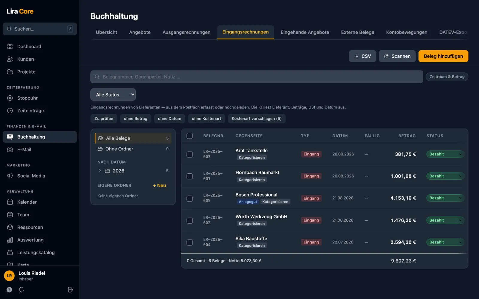Image resolution: width=479 pixels, height=299 pixels.
Task: Select the Würth Werkzeug GmbH row checkbox
Action: pyautogui.click(x=190, y=220)
